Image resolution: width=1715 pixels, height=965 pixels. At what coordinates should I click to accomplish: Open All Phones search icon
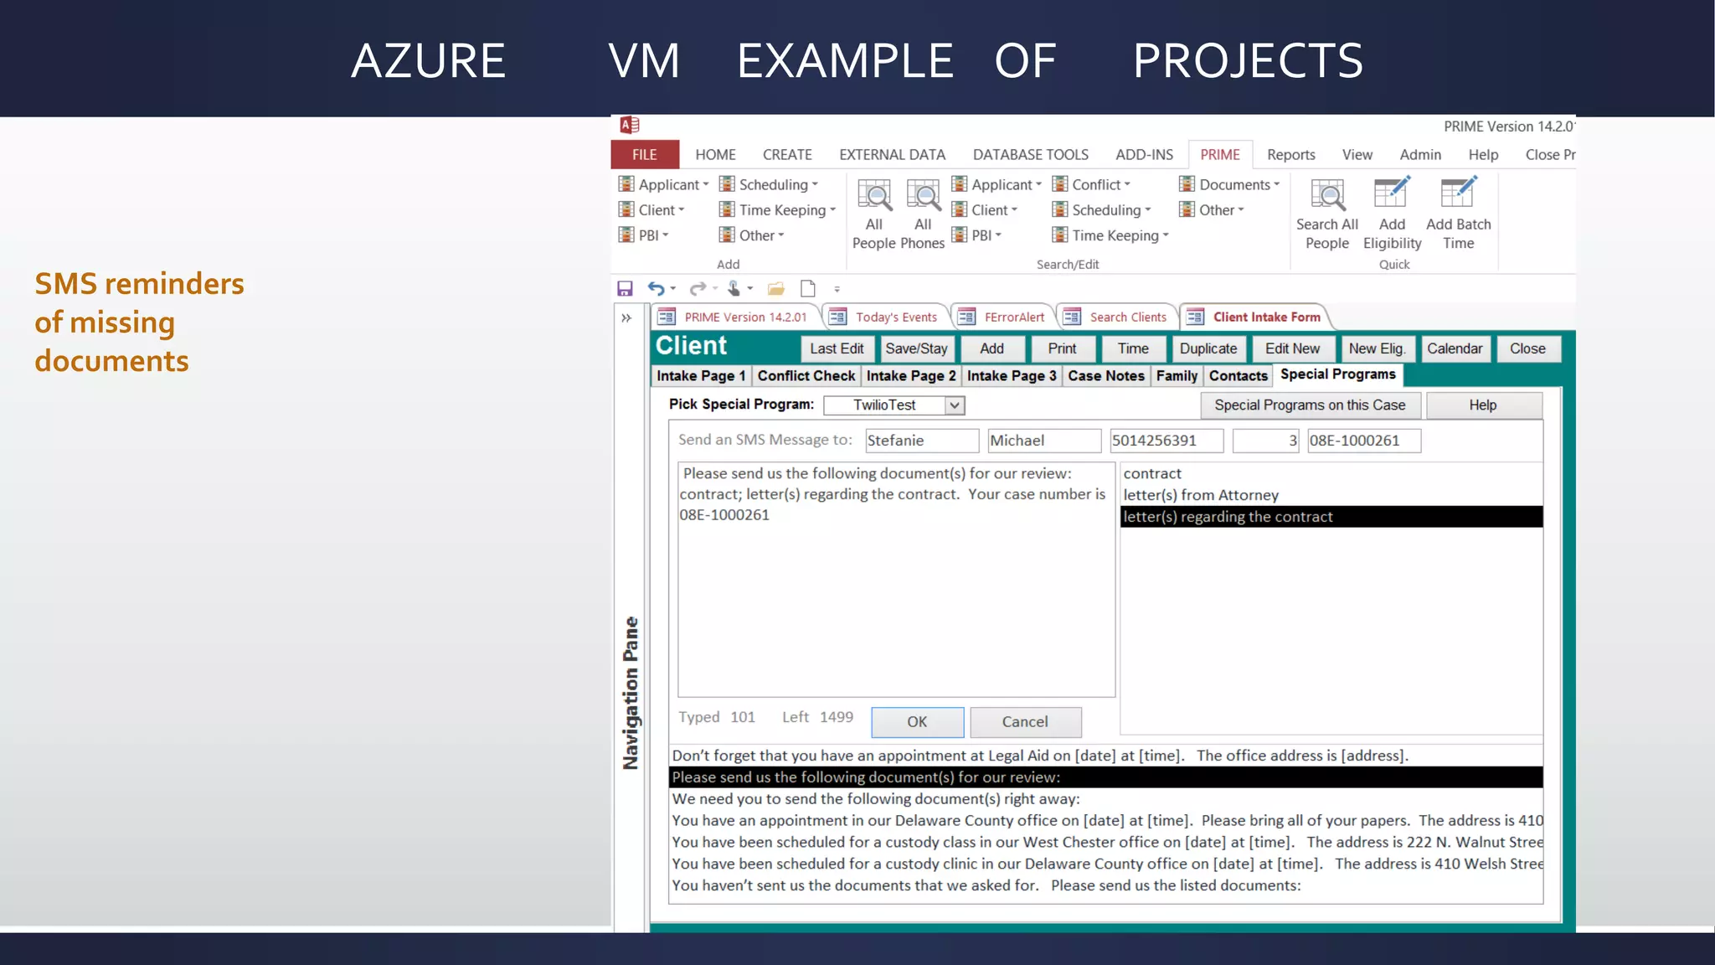(923, 214)
